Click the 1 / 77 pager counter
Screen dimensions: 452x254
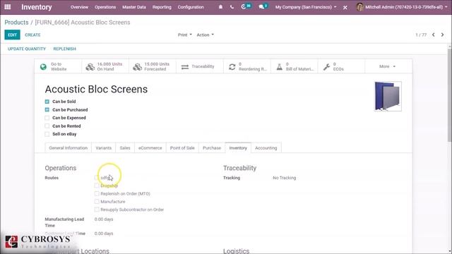(x=421, y=35)
